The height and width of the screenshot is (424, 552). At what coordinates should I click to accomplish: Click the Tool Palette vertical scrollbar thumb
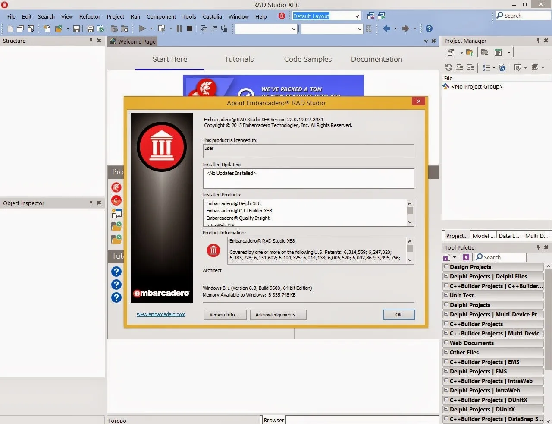click(548, 320)
